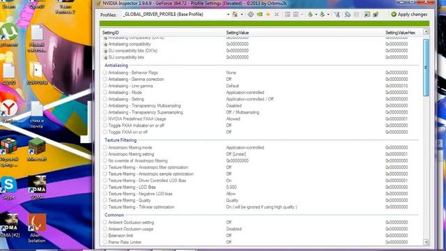
Task: Click the magnifier search profiles icon
Action: (x=348, y=14)
